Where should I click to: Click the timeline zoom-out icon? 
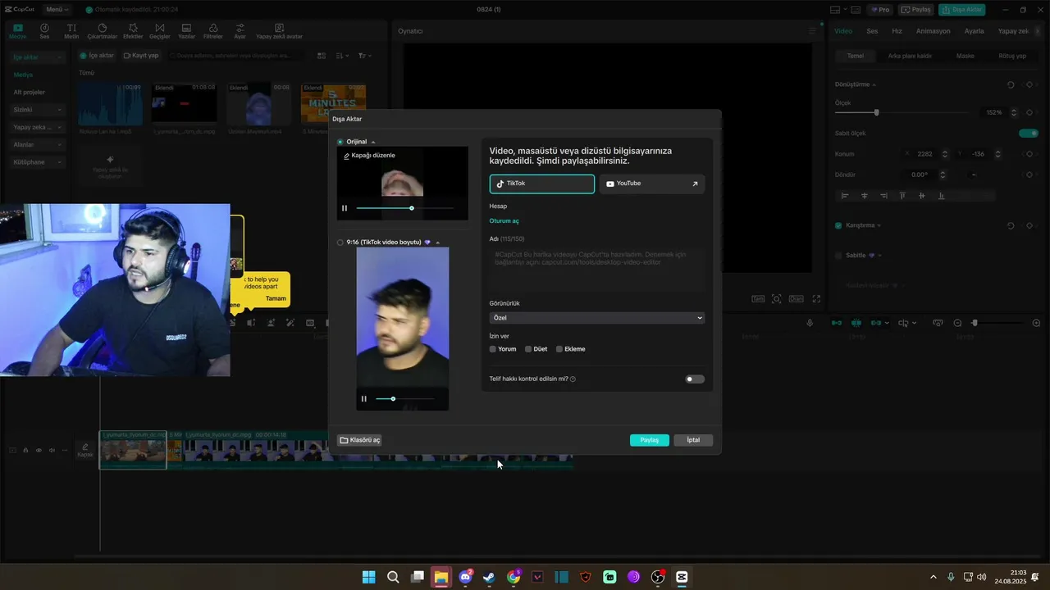[x=957, y=323]
